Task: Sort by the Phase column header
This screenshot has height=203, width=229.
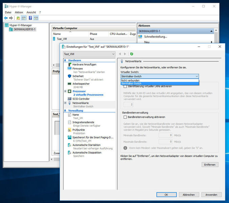Action: pos(98,34)
